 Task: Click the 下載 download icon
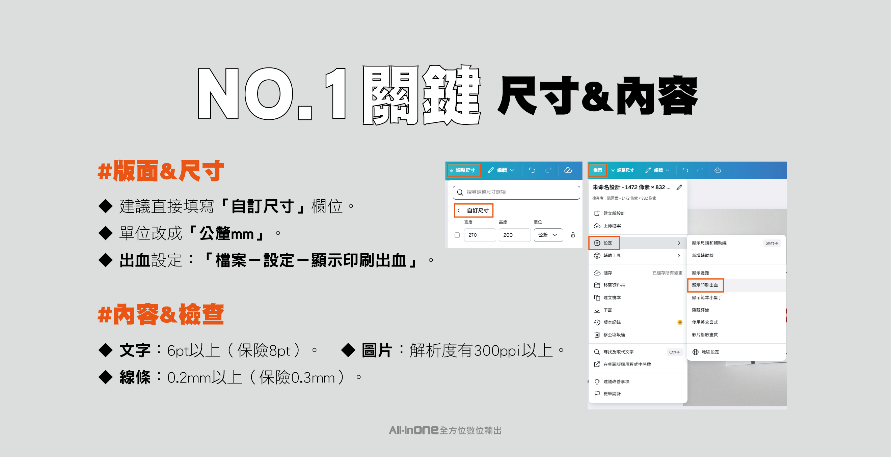point(597,310)
